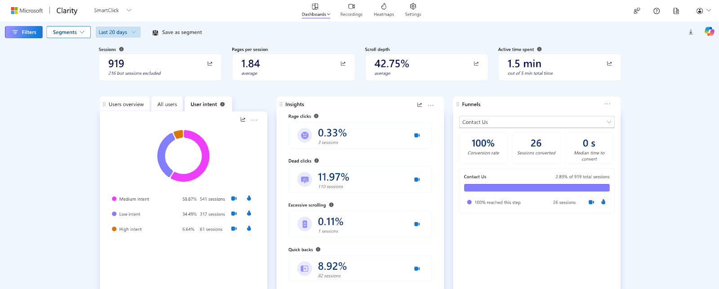Screen dimensions: 719x289
Task: Click the Medium intent pink legend dot
Action: pyautogui.click(x=114, y=199)
